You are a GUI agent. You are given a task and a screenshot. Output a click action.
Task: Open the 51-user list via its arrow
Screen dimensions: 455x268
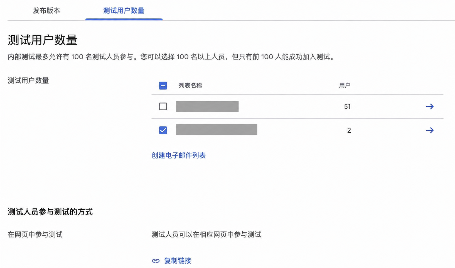430,106
